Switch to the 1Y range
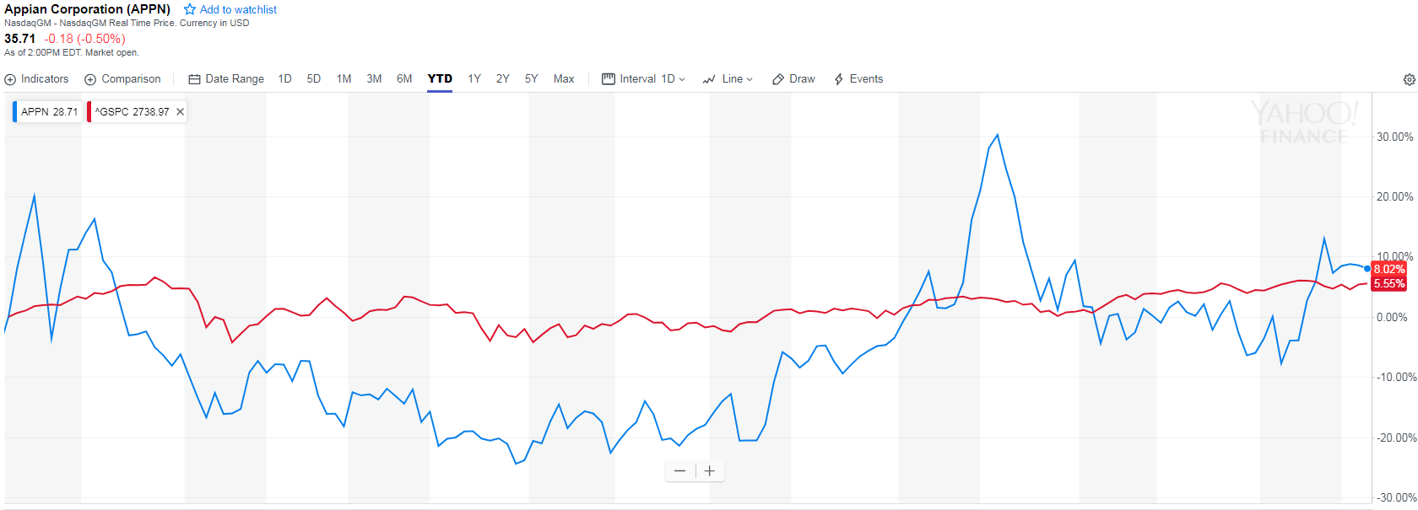 click(x=474, y=79)
